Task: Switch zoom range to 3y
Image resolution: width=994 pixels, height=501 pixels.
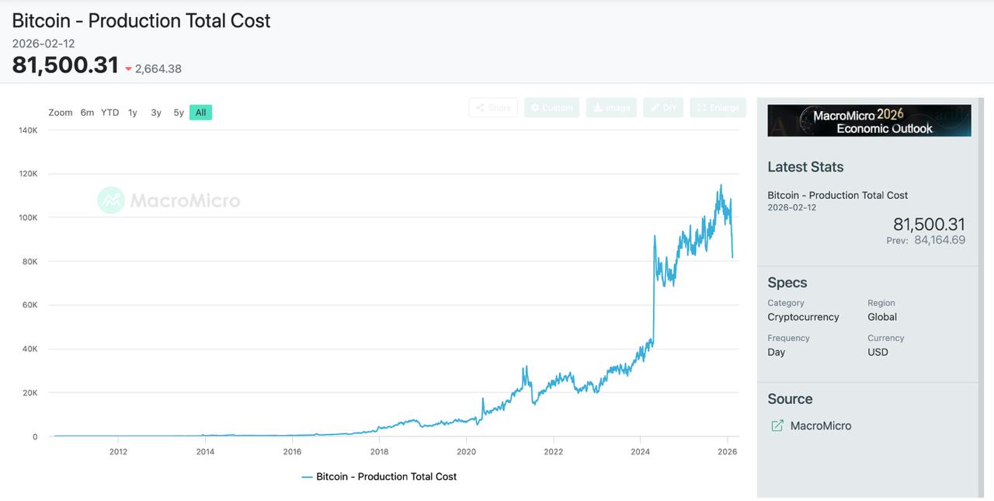Action: click(x=156, y=113)
